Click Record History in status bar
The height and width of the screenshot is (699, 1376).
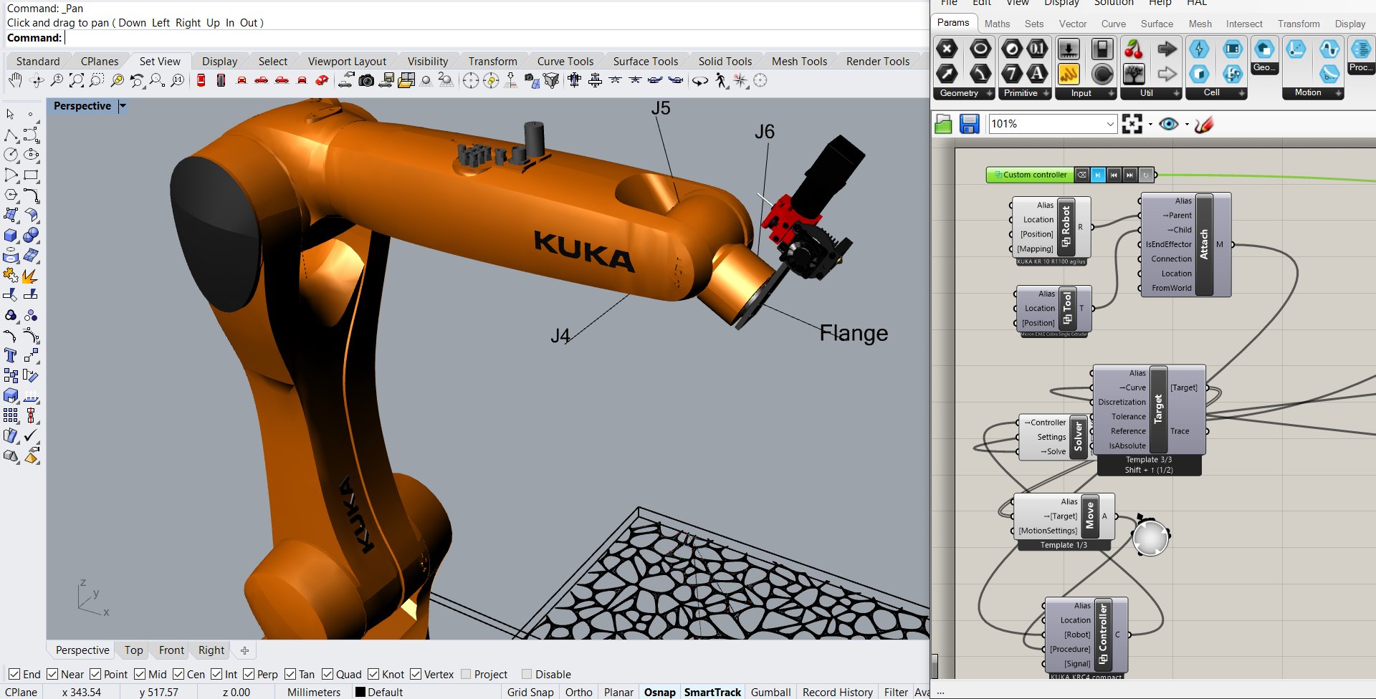pyautogui.click(x=838, y=692)
